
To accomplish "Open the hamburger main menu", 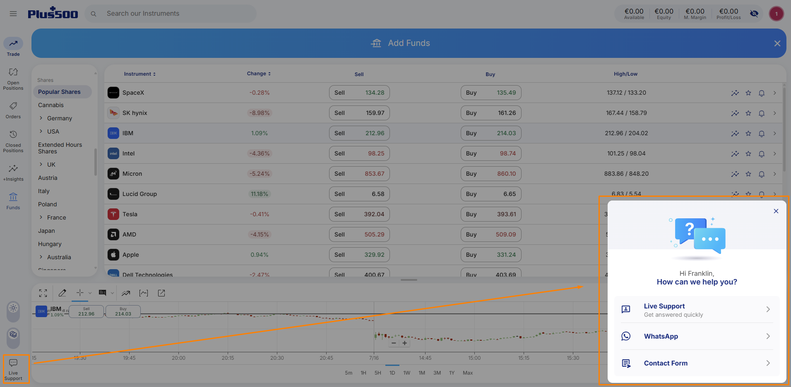I will click(13, 14).
